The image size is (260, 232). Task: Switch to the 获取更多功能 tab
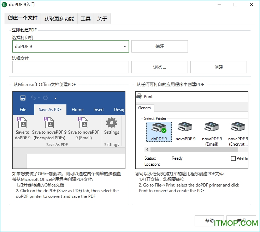[59, 19]
